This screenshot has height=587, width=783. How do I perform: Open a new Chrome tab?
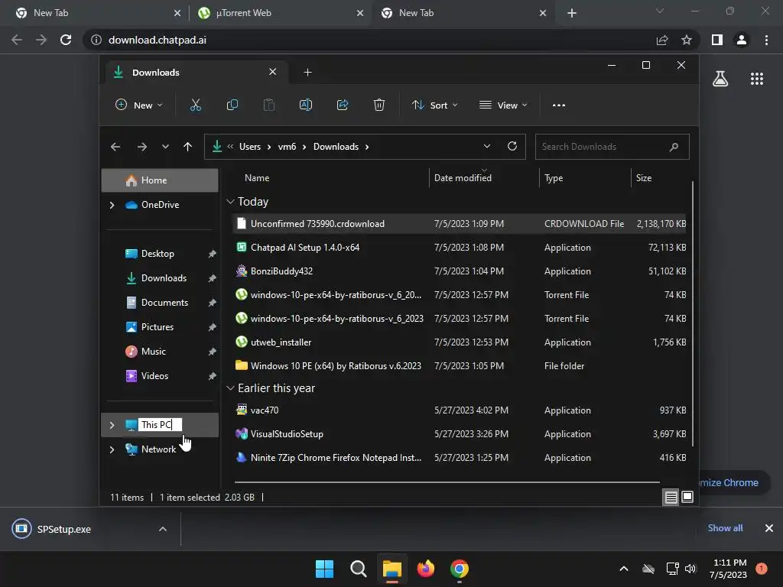(572, 13)
